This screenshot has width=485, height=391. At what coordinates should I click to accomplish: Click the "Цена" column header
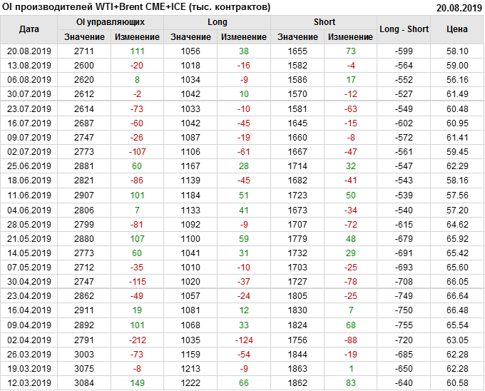pyautogui.click(x=456, y=29)
